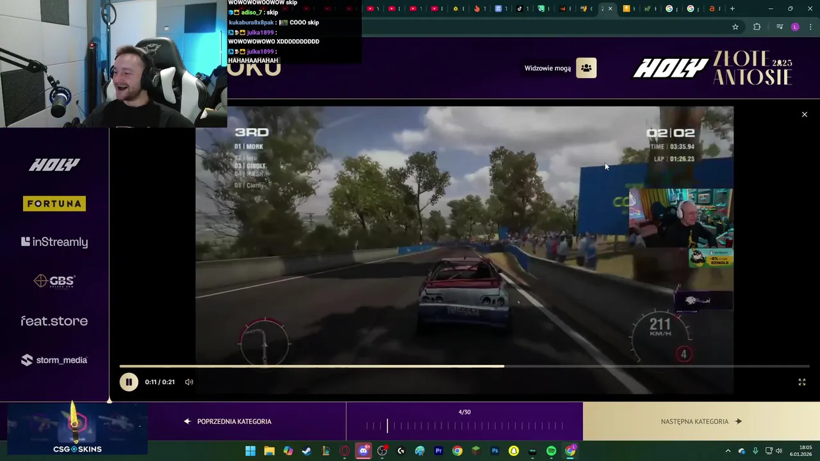The image size is (820, 461).
Task: Open Chrome three-dot menu
Action: tap(810, 27)
